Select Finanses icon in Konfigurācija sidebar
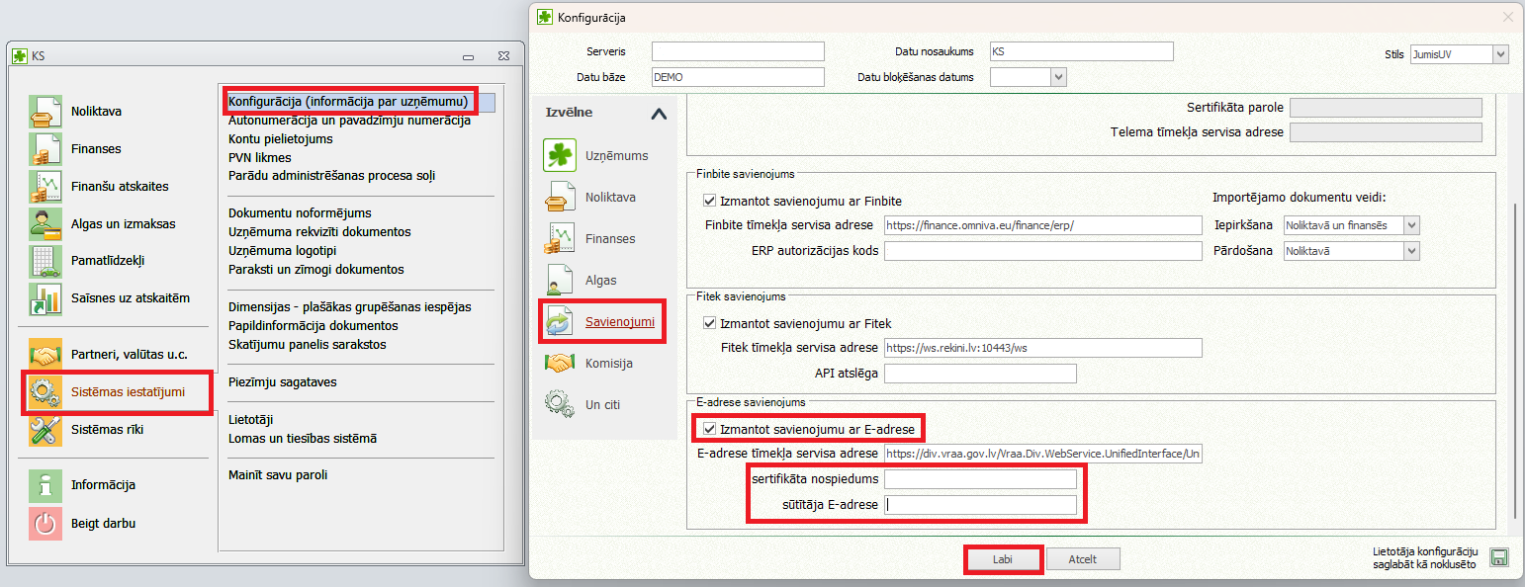 [560, 239]
